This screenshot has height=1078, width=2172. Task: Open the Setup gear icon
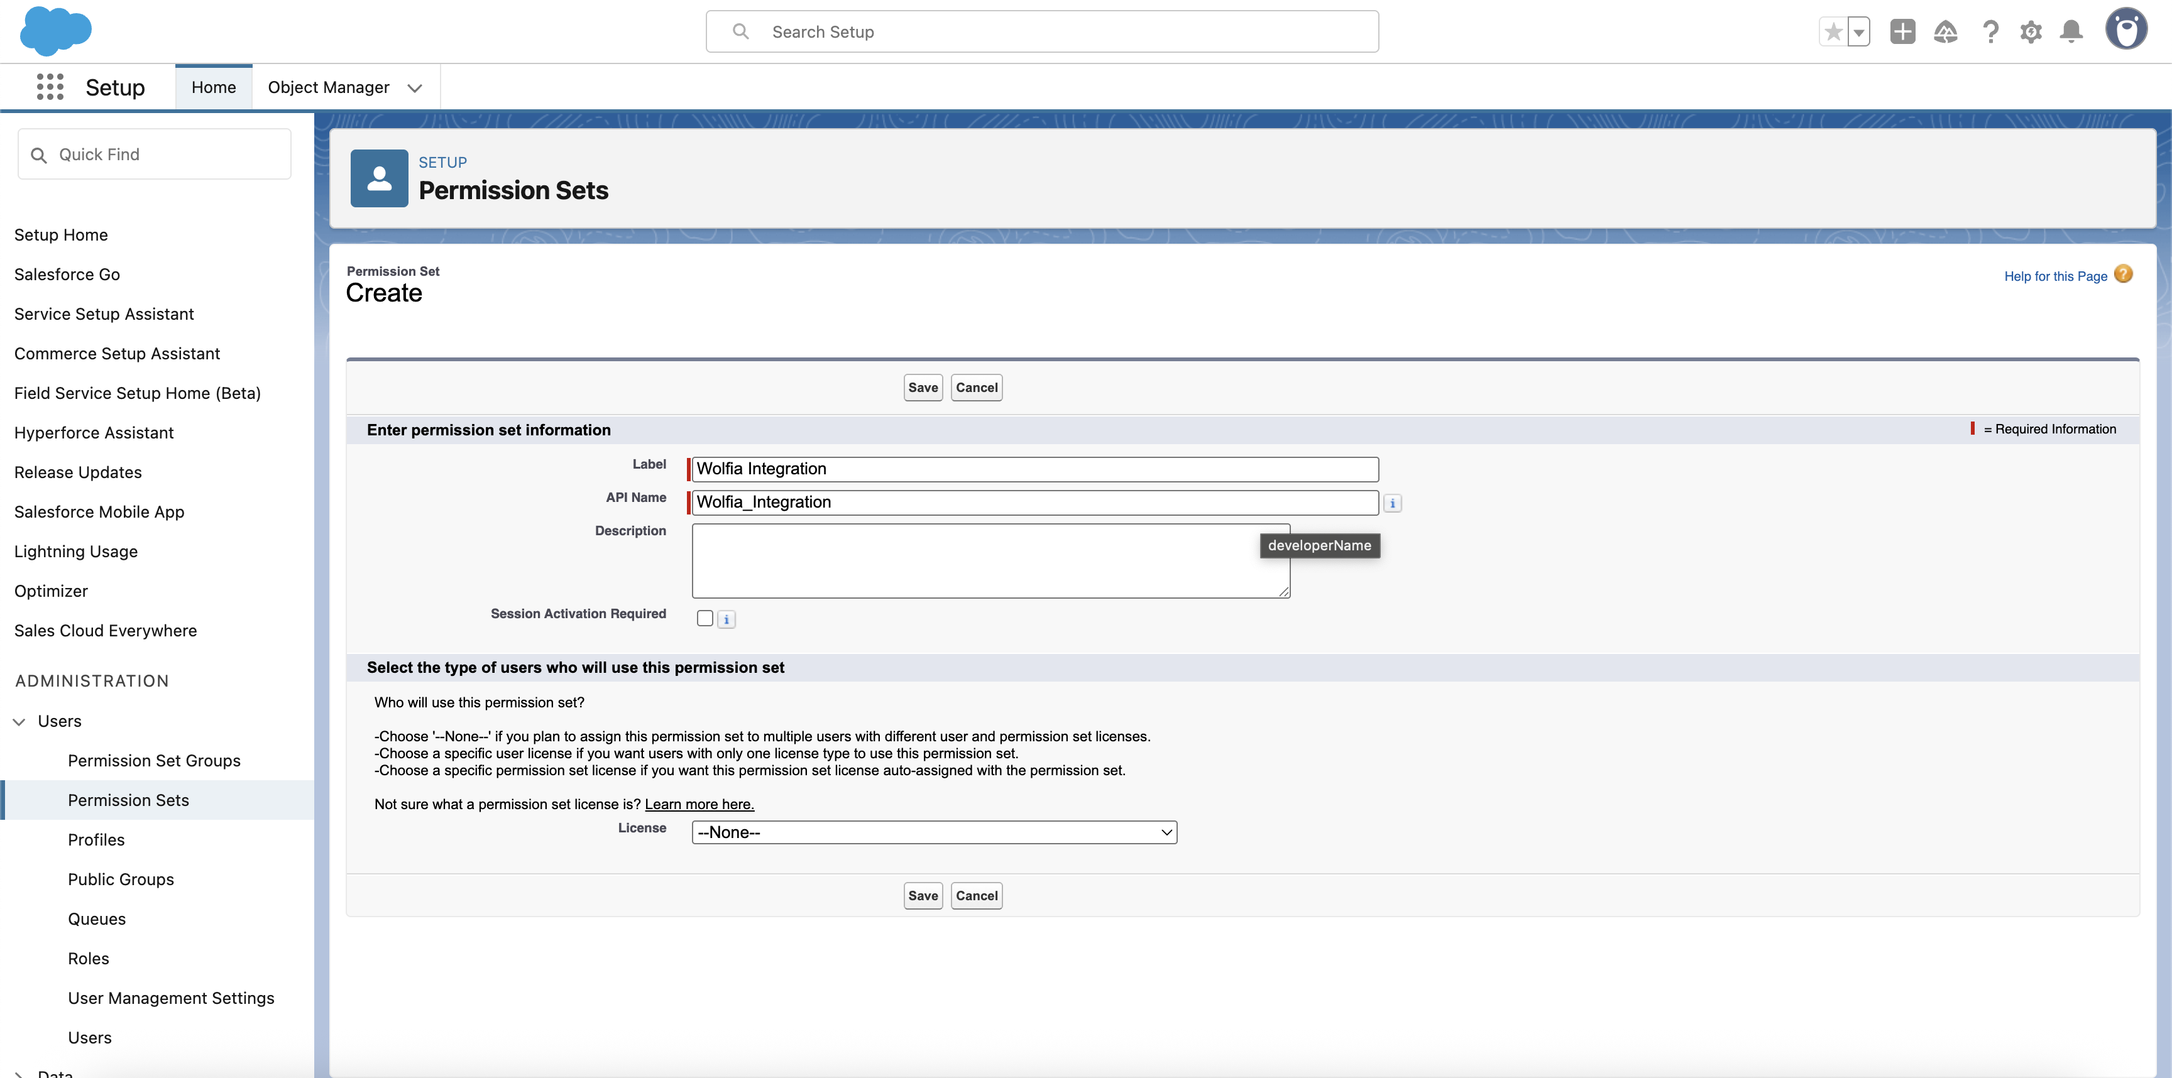(x=2032, y=31)
